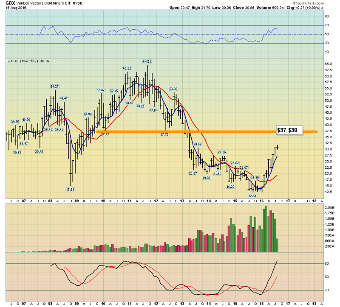Click the 65.0 price axis value
340x307 pixels.
[x=328, y=64]
